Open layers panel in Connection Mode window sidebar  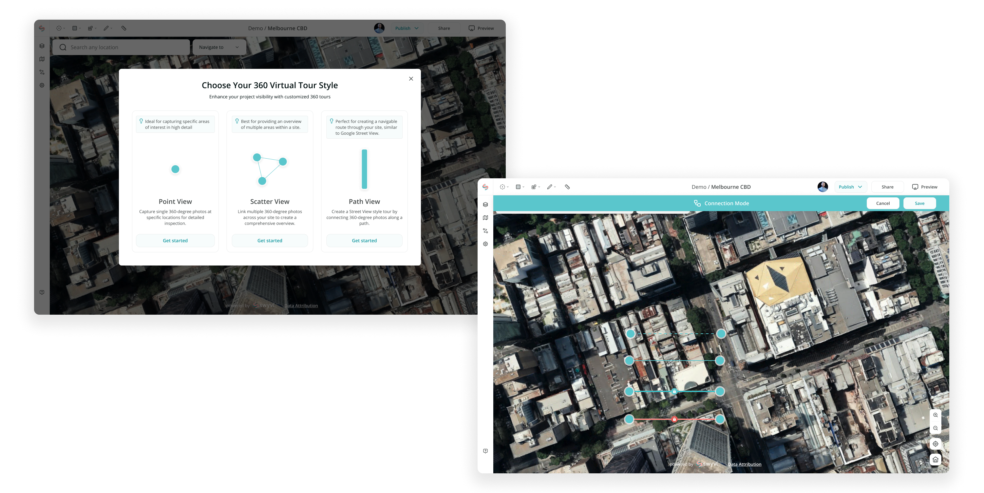(x=485, y=205)
